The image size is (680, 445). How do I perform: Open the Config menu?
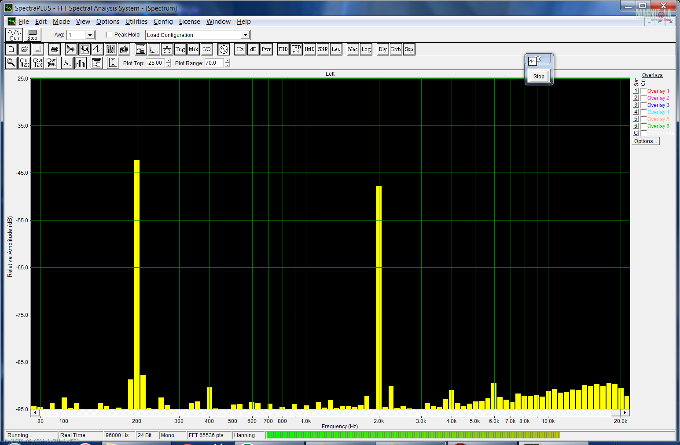tap(163, 22)
